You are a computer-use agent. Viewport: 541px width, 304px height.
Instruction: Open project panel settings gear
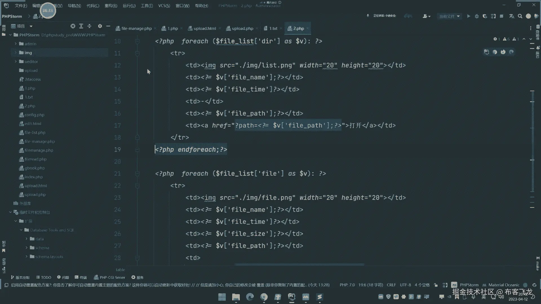click(100, 26)
